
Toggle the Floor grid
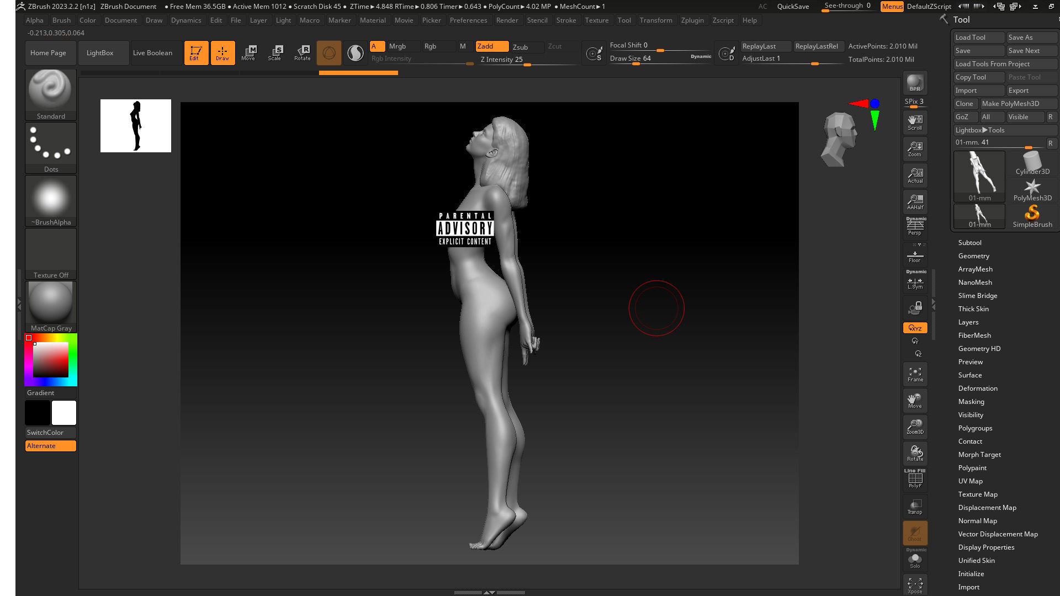(x=915, y=255)
